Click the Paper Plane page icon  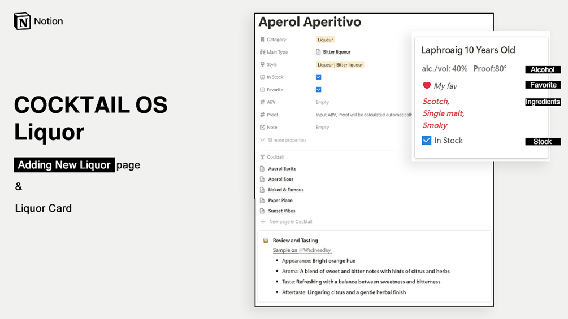coord(262,200)
